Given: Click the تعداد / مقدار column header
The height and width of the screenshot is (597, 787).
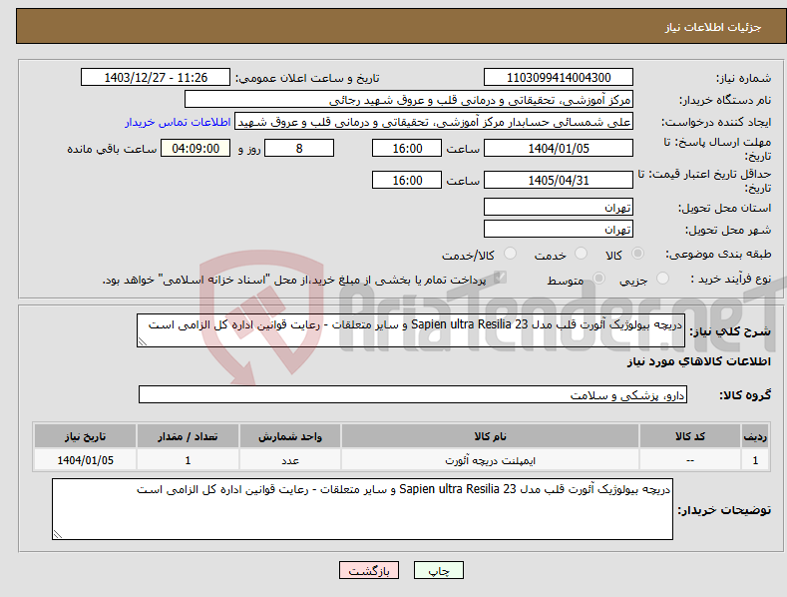Looking at the screenshot, I should [x=188, y=436].
